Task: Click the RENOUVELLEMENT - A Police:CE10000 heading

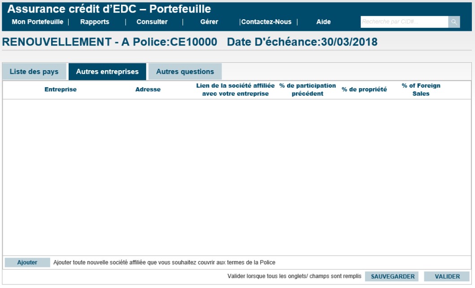Action: 109,42
